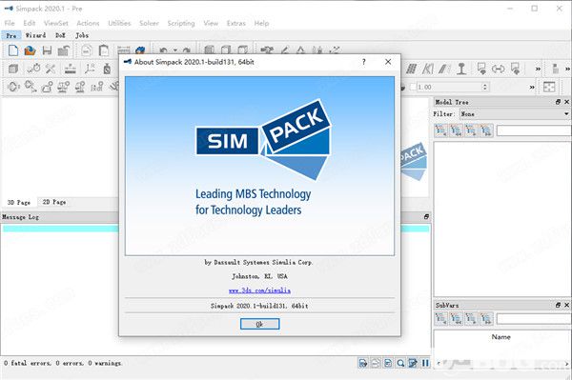Click the export log icon in status bar
Screen dimensions: 572x380
pyautogui.click(x=363, y=363)
